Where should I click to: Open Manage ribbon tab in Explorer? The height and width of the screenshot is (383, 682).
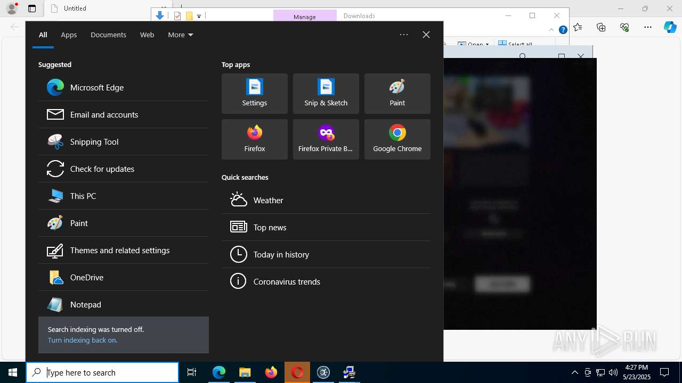[x=305, y=16]
